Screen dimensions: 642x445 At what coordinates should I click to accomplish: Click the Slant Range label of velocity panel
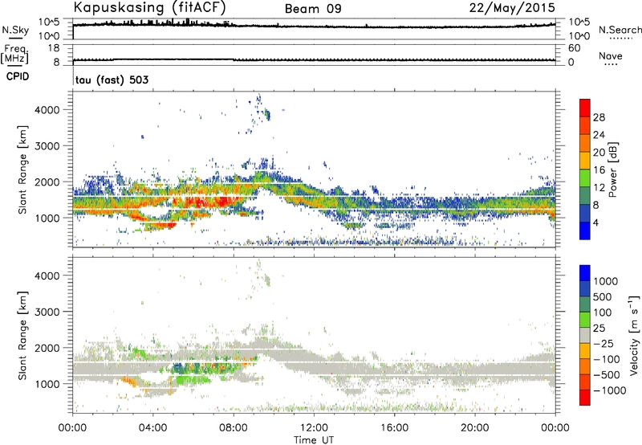(22, 335)
